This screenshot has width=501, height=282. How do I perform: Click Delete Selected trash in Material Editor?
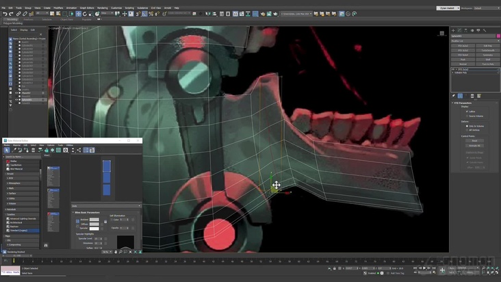point(34,150)
